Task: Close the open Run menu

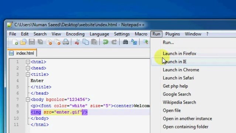Action: click(156, 34)
